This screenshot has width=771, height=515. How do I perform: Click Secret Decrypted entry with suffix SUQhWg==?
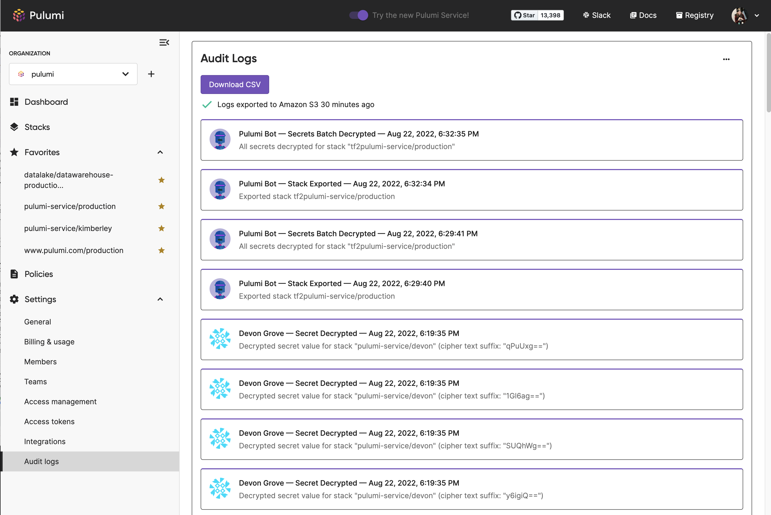[472, 439]
